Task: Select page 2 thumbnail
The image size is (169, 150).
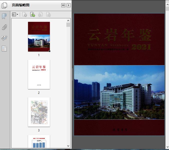Action: (39, 74)
